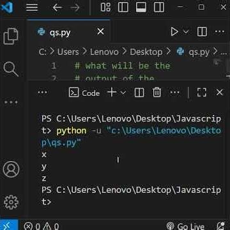Toggle the bottom panel layout icon
The width and height of the screenshot is (230, 230).
(x=141, y=7)
